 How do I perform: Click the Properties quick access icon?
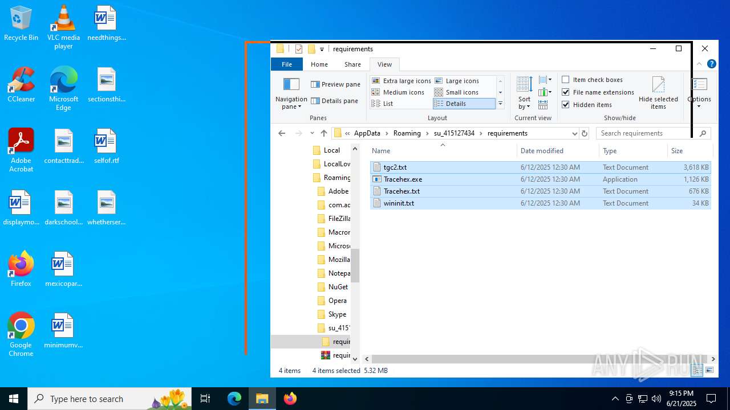[298, 49]
